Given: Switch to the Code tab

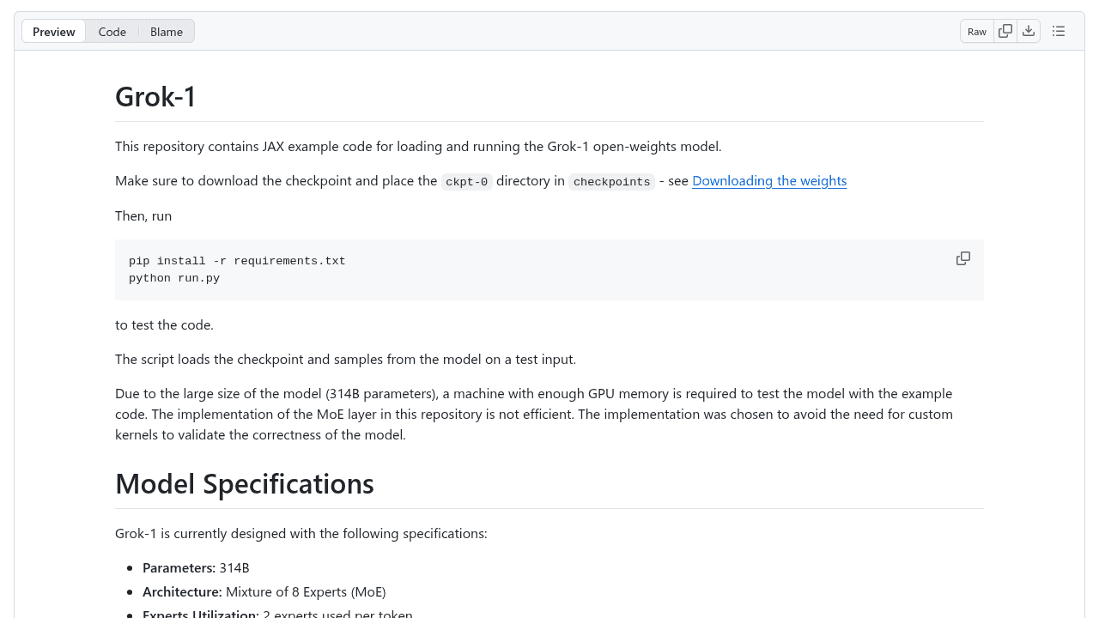Looking at the screenshot, I should (112, 31).
